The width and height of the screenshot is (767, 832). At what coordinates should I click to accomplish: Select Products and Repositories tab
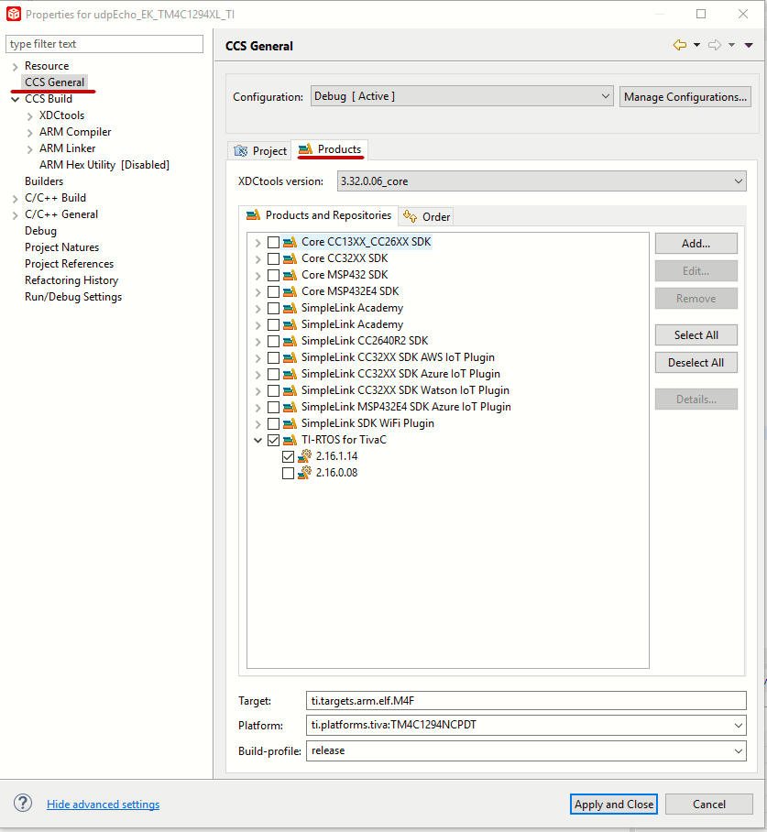pos(319,215)
